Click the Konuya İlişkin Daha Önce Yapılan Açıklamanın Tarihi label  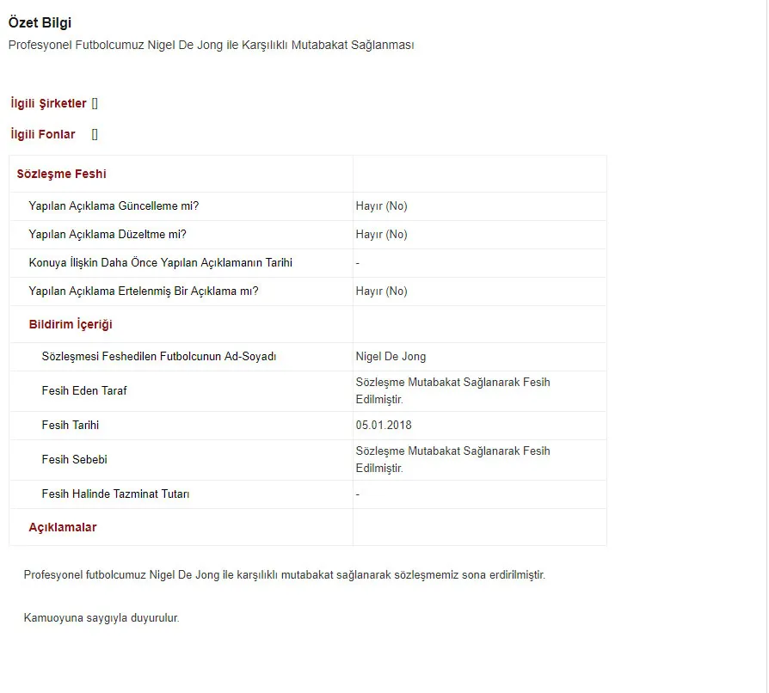coord(161,263)
